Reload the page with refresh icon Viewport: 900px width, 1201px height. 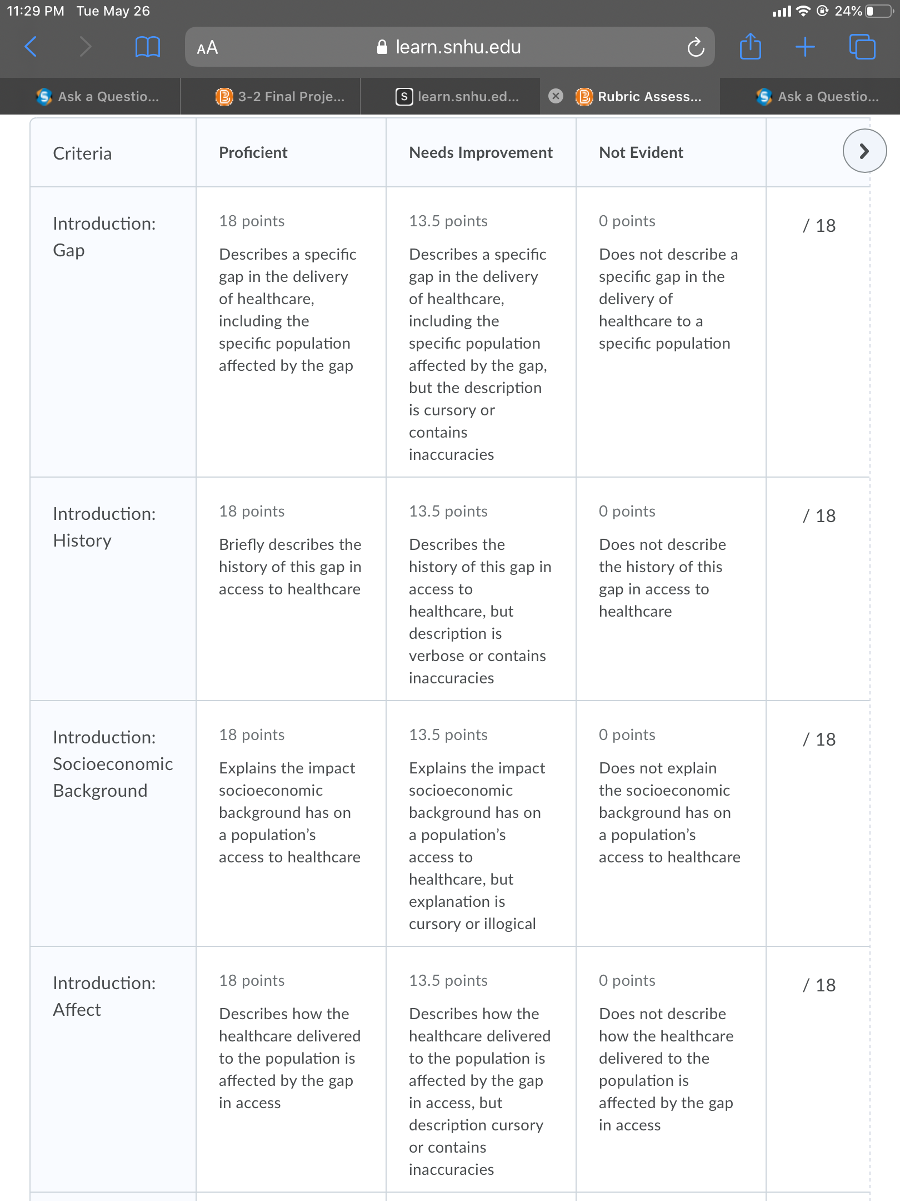point(696,47)
